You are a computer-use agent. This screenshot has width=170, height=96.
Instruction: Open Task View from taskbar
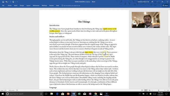point(46,94)
